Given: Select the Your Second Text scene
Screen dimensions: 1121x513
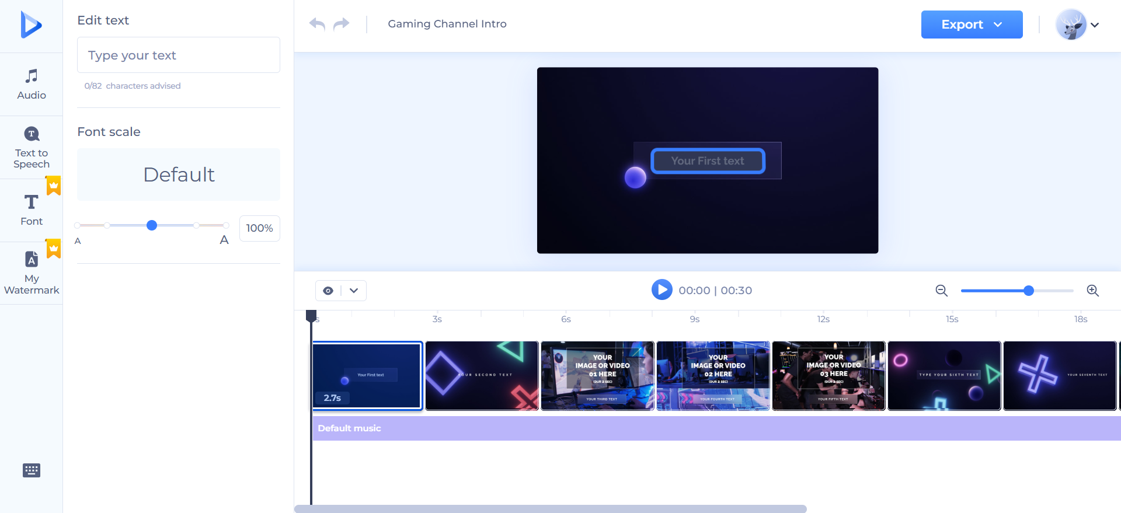Looking at the screenshot, I should click(482, 376).
